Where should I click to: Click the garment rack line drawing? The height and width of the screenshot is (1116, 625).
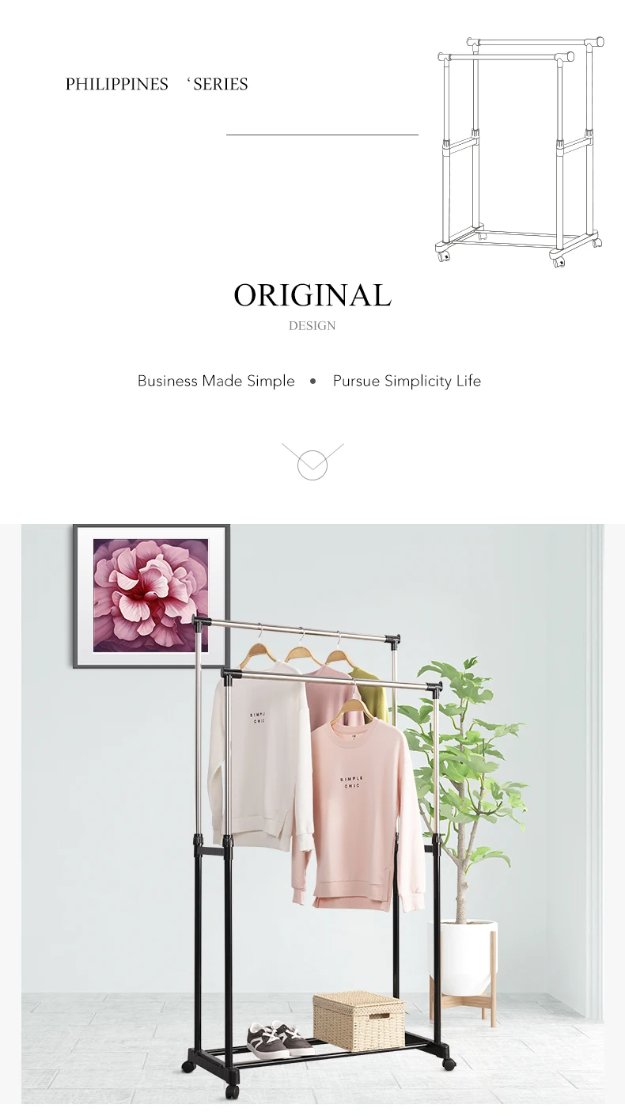(521, 152)
